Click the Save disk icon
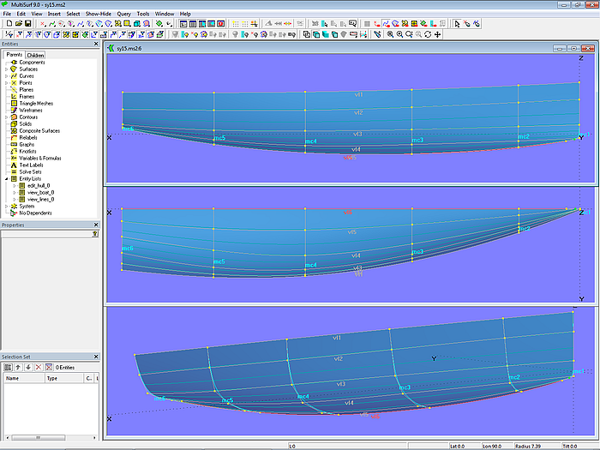The width and height of the screenshot is (600, 450). pyautogui.click(x=27, y=23)
